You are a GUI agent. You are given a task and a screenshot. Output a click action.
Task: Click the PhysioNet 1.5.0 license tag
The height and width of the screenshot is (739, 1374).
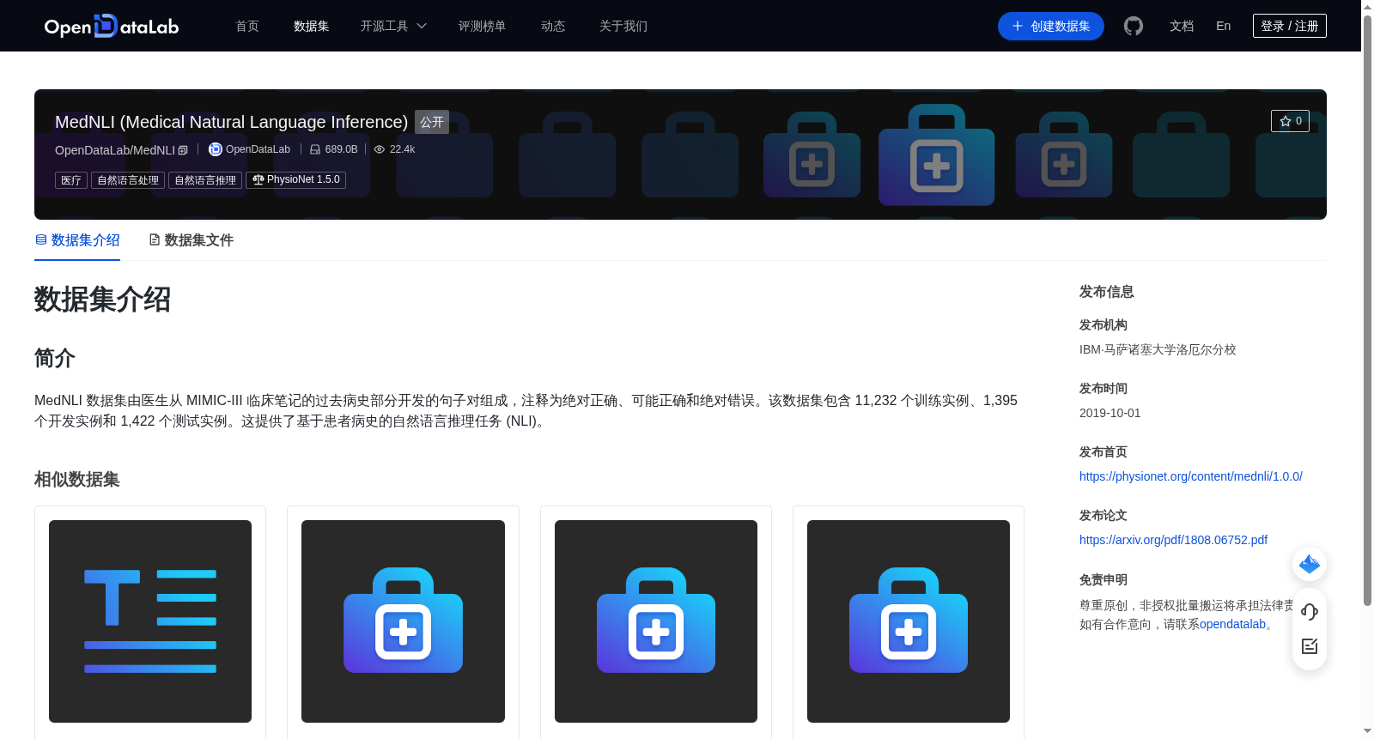[296, 179]
